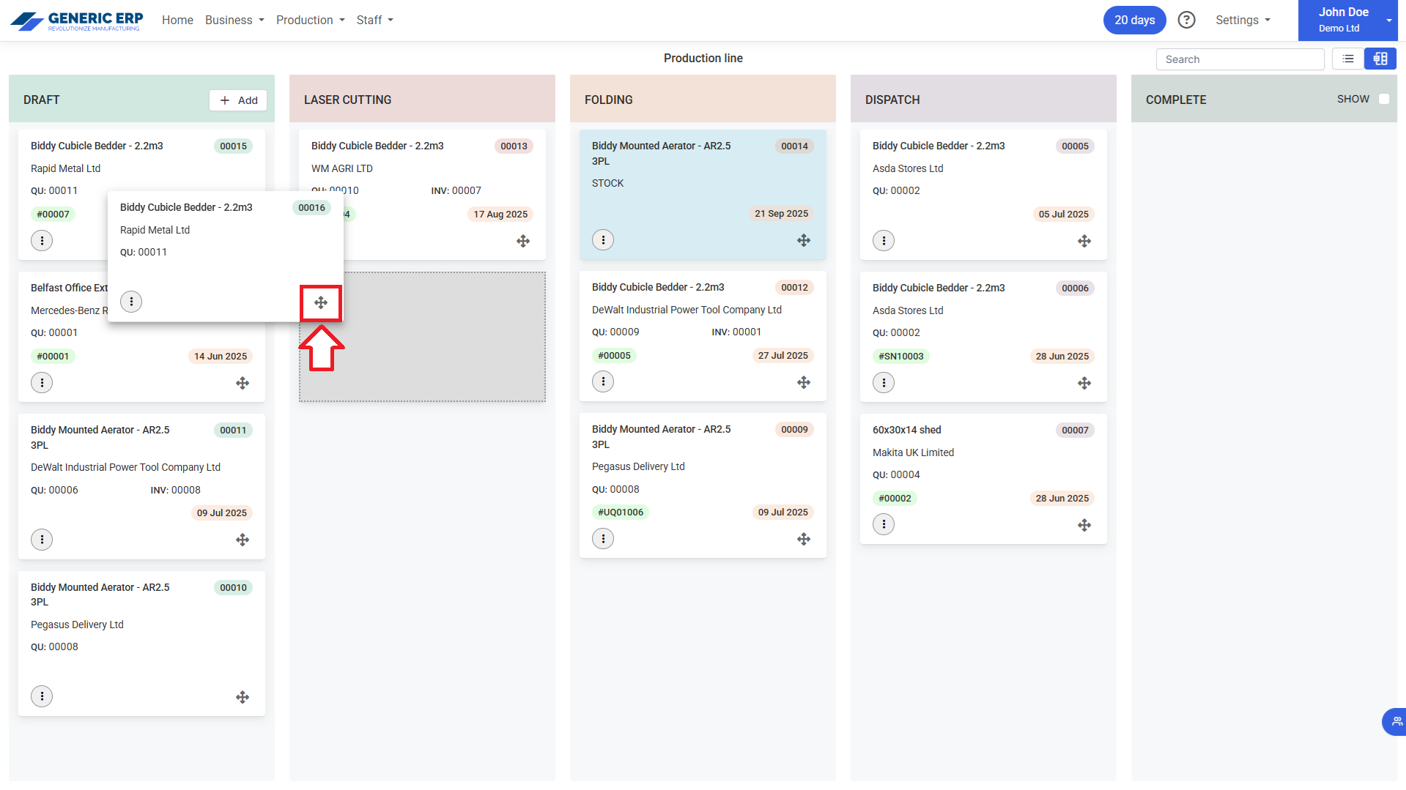Click the help question mark icon
This screenshot has height=790, width=1406.
(1186, 20)
